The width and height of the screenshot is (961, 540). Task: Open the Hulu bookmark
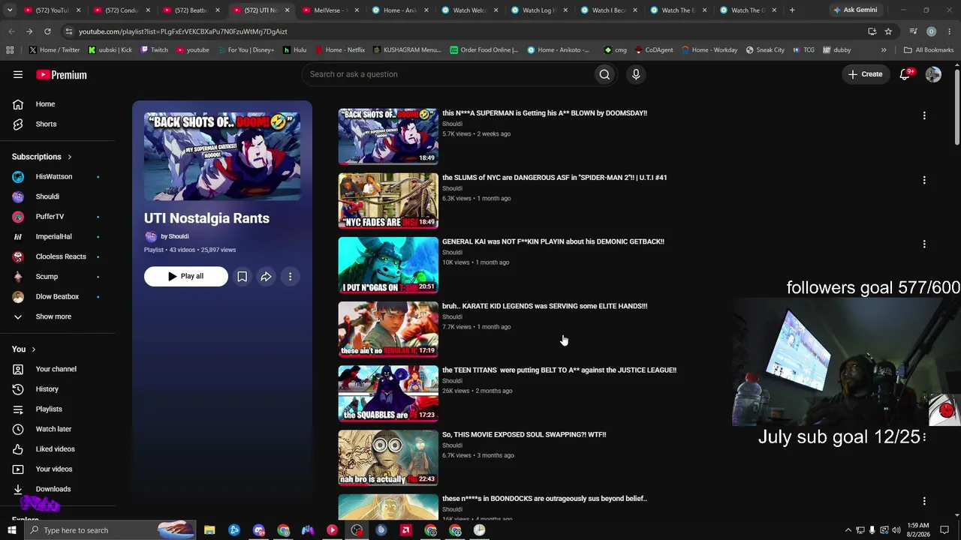coord(294,50)
